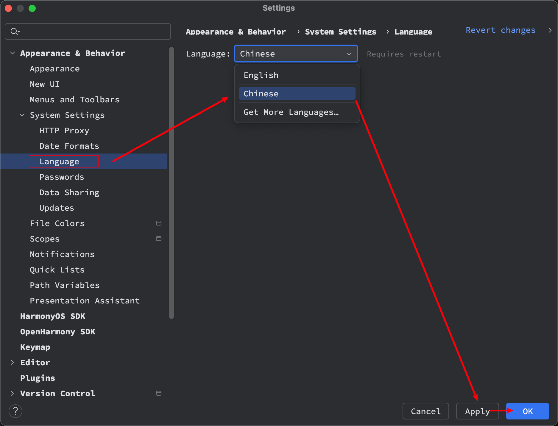
Task: Select Data Sharing in the tree
Action: [69, 192]
